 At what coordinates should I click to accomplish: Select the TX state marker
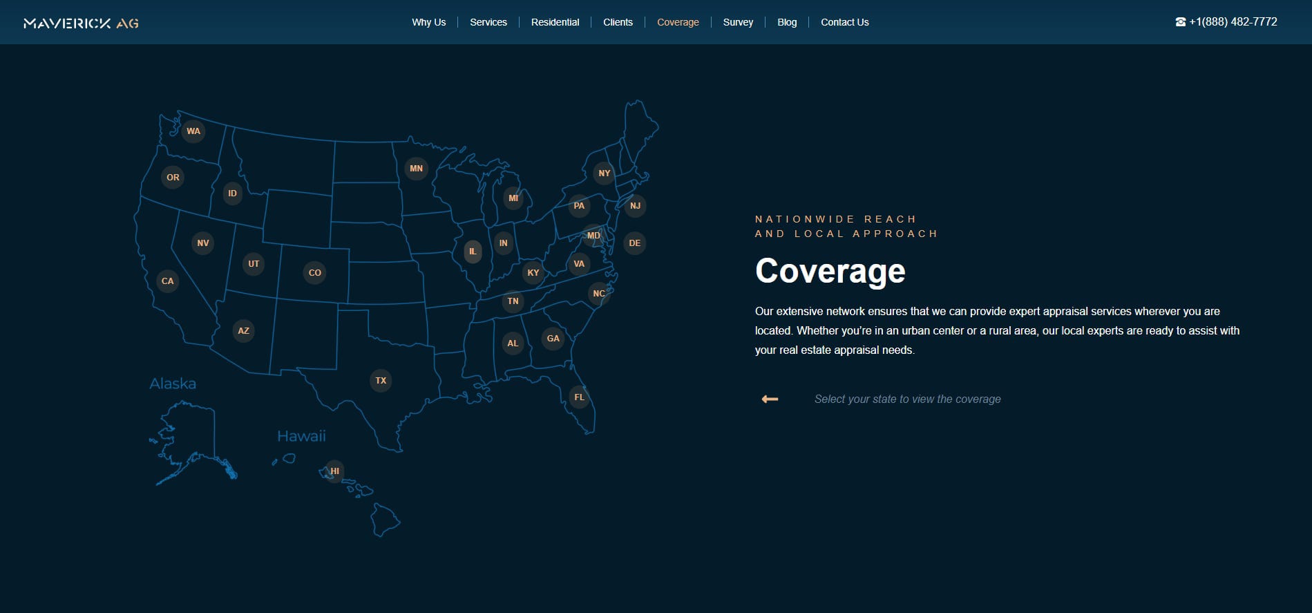click(381, 381)
